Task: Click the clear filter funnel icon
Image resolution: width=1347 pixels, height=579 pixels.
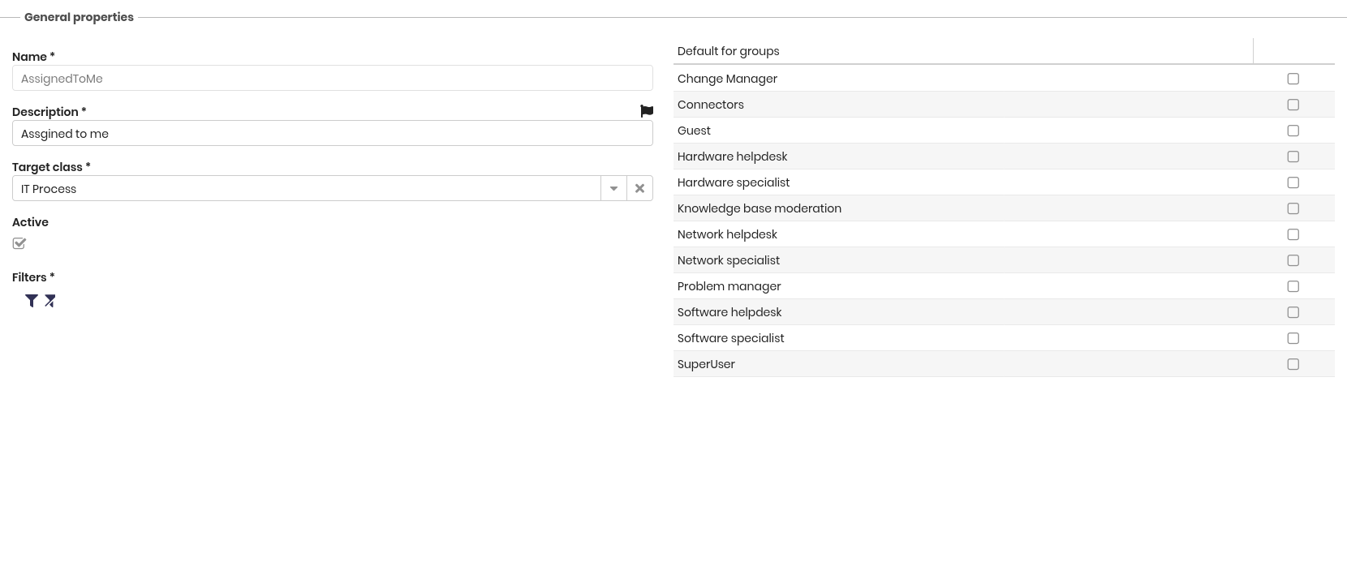Action: (50, 301)
